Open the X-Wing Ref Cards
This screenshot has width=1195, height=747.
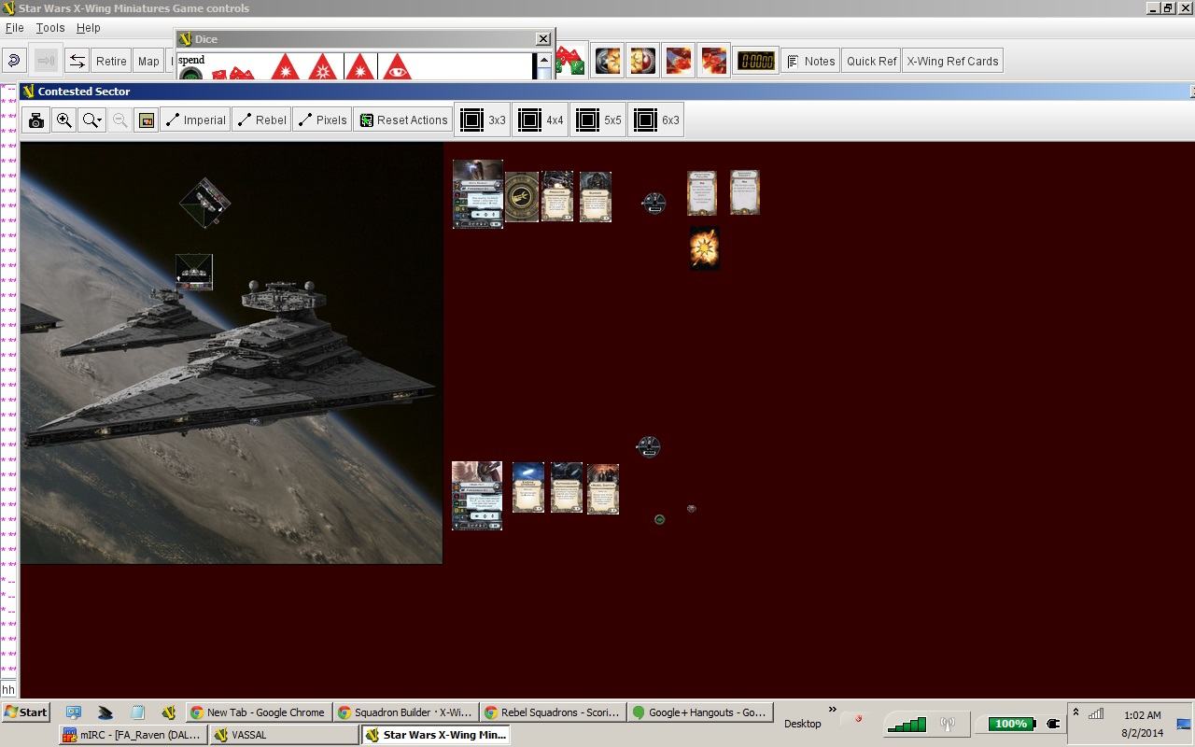pos(952,62)
